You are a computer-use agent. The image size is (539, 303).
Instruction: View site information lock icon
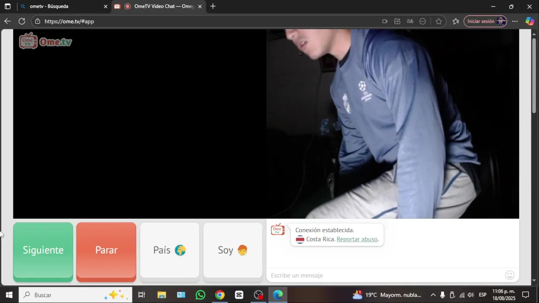[x=37, y=21]
